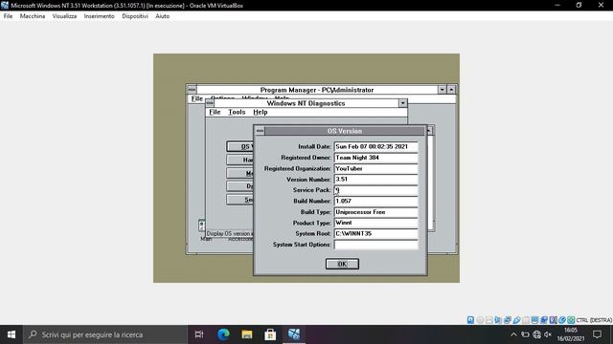
Task: Click the empty System Start Options field
Action: [x=375, y=245]
